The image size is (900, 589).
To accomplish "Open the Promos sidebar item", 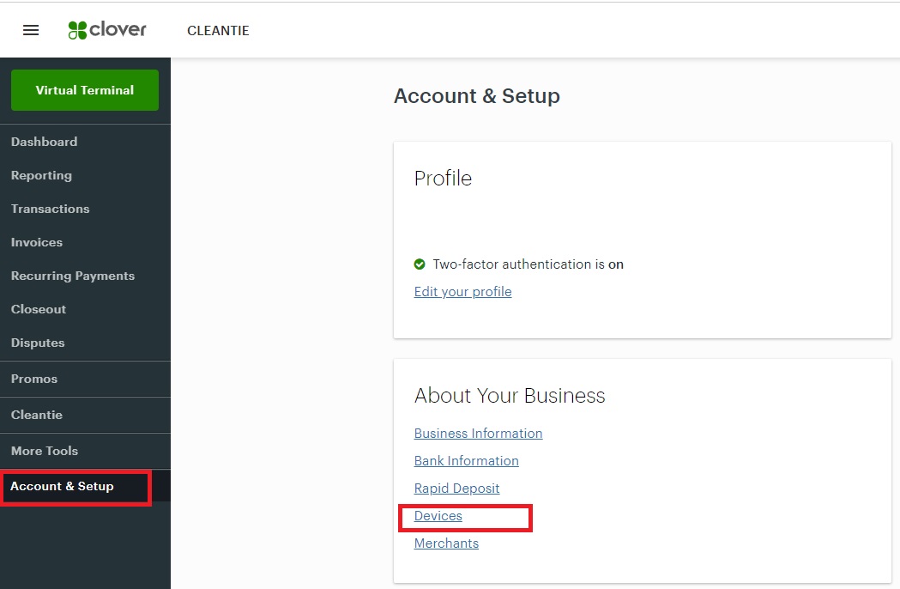I will [x=34, y=379].
